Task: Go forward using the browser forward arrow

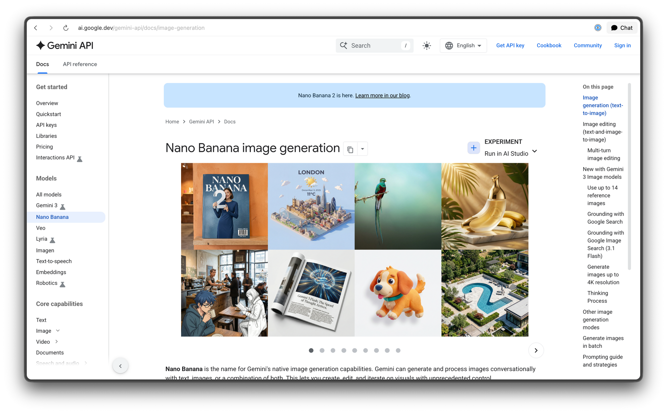Action: (x=51, y=28)
